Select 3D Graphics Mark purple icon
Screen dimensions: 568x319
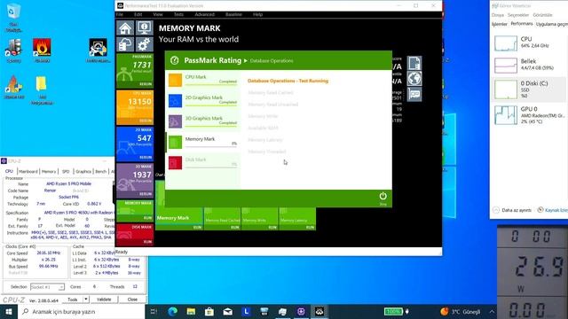(x=175, y=121)
